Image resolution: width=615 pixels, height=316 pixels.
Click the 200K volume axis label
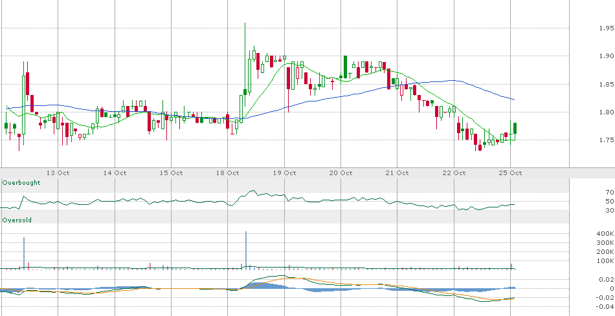pyautogui.click(x=605, y=252)
